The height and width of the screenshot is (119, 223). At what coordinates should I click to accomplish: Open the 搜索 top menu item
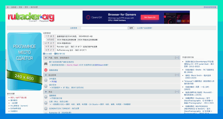[x=20, y=7]
